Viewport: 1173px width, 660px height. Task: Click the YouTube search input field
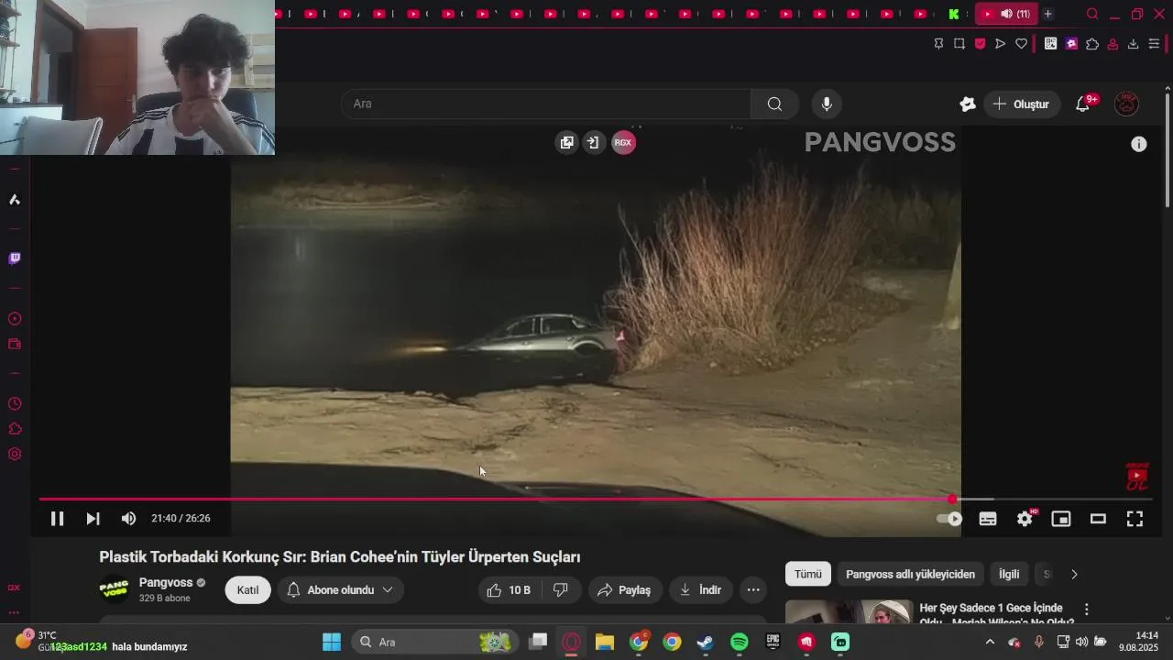546,104
